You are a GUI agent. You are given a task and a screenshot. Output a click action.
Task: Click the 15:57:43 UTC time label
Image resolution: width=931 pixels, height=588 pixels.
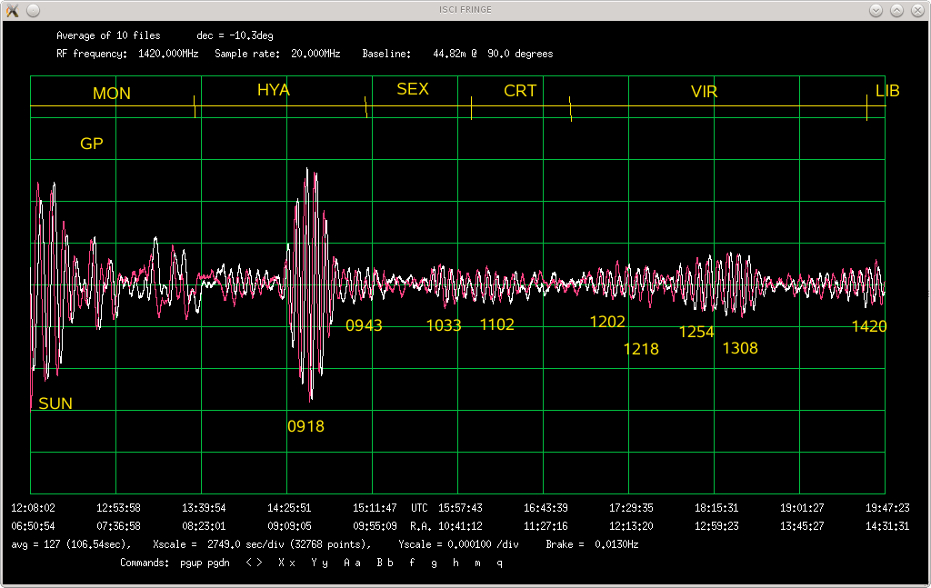460,508
